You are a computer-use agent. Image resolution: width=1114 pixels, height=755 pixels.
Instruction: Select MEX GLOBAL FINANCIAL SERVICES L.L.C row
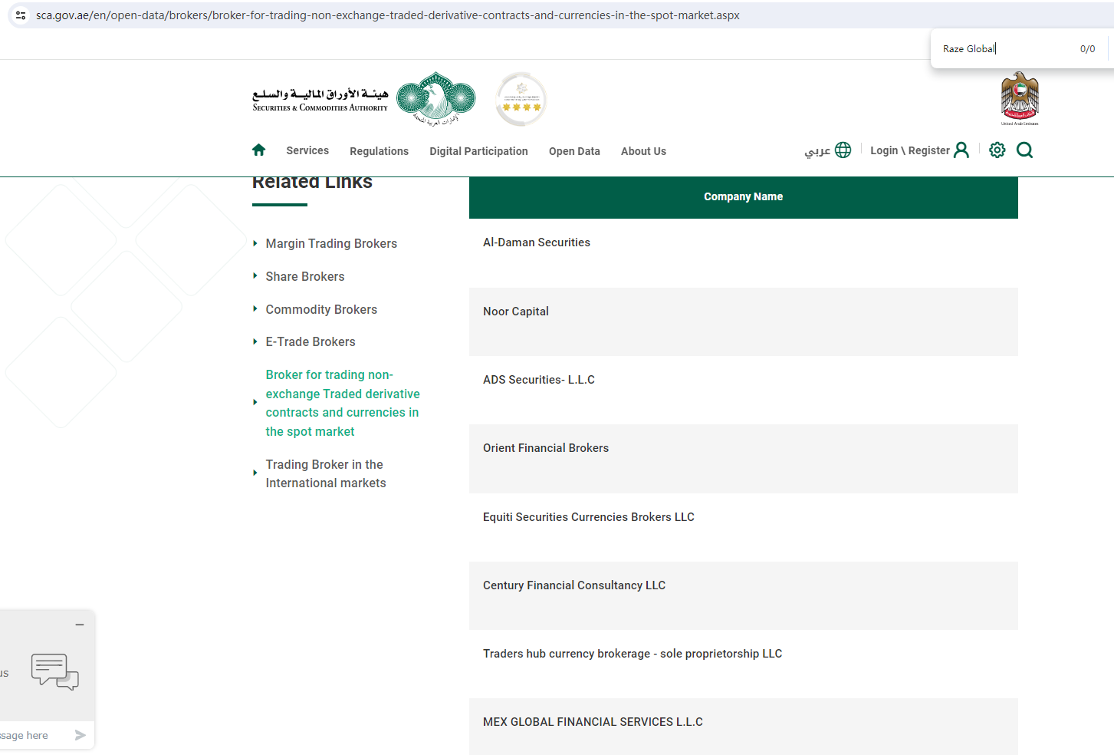[744, 727]
